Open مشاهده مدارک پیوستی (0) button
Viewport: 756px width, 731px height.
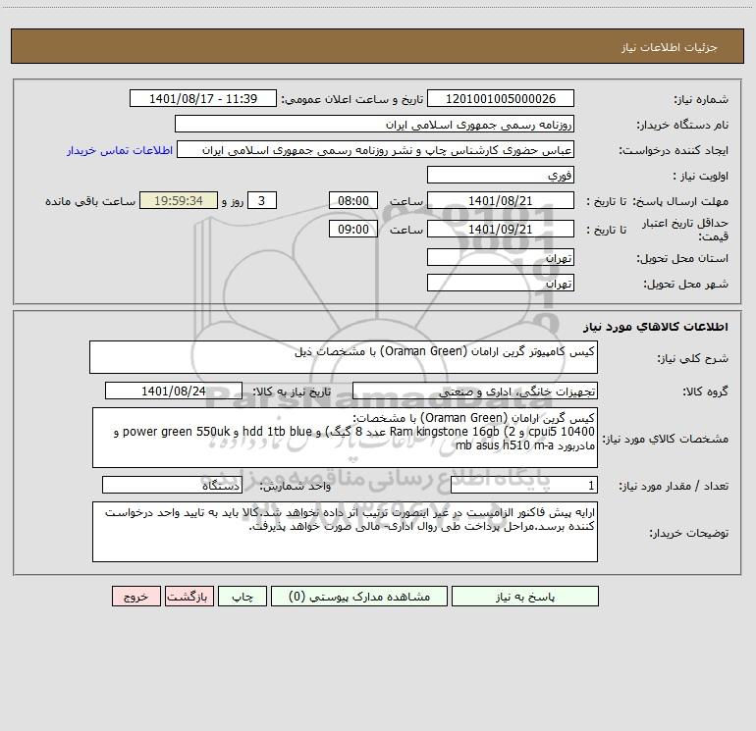(359, 596)
